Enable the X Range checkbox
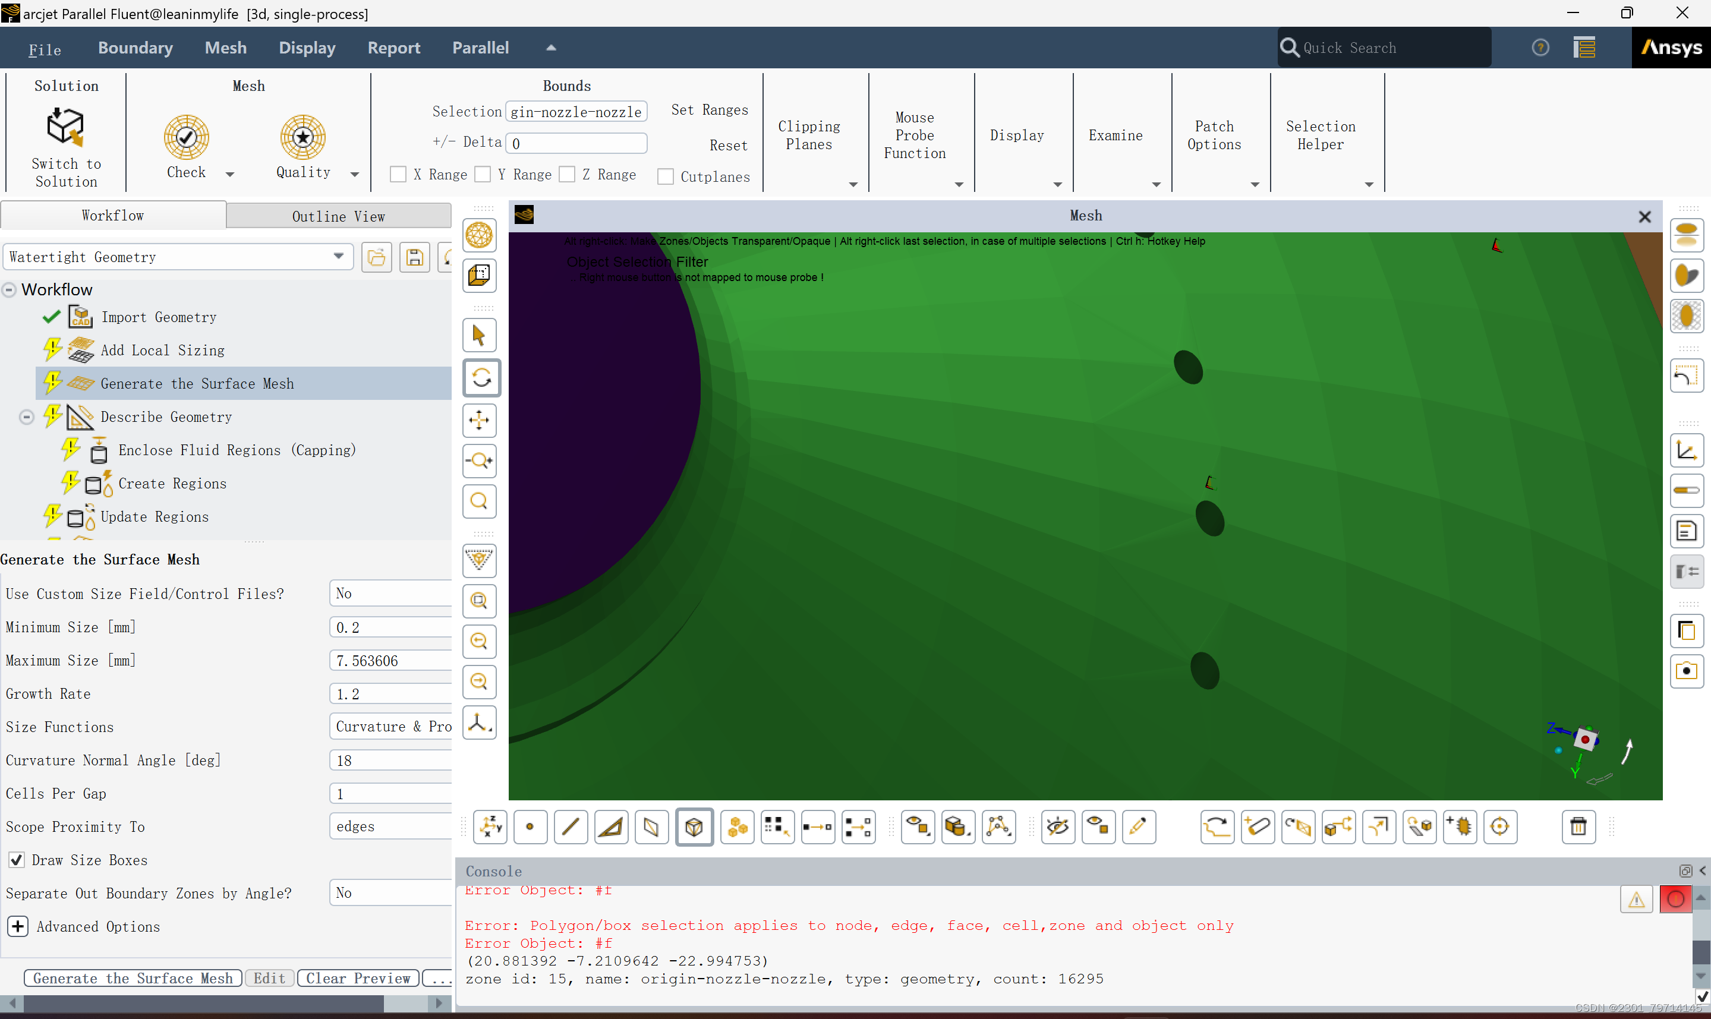The image size is (1711, 1019). pos(398,175)
